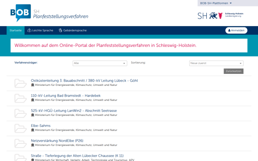The height and width of the screenshot is (161, 258).
Task: Click the Zurücksetzen button
Action: coord(233,71)
